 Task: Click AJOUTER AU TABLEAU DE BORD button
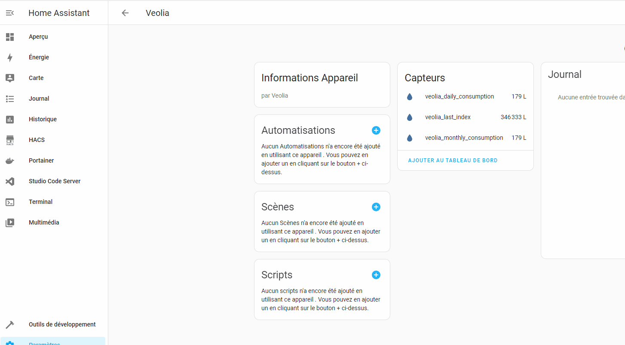pos(453,160)
